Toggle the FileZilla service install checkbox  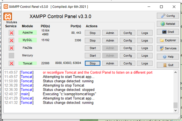[x=11, y=48]
